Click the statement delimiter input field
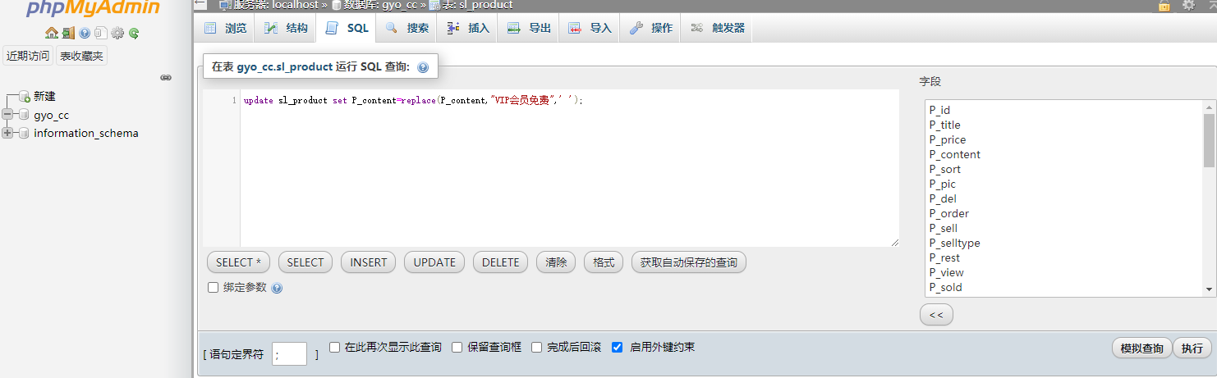This screenshot has width=1217, height=378. pyautogui.click(x=289, y=354)
